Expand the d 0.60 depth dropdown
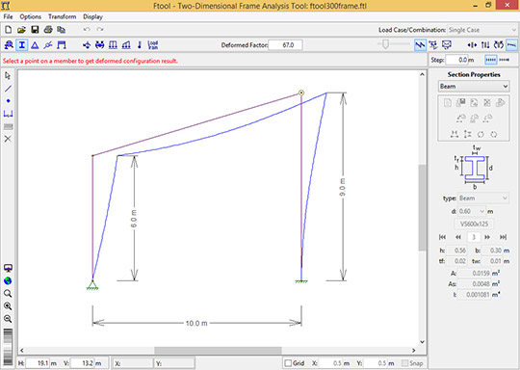Screen dimensions: 520x370 tap(472, 211)
